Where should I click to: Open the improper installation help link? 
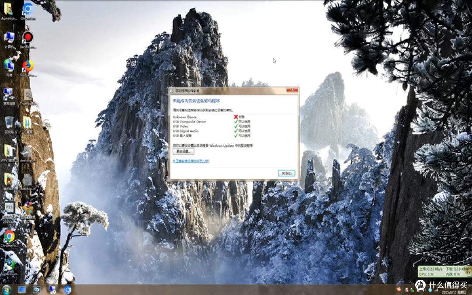tap(191, 161)
